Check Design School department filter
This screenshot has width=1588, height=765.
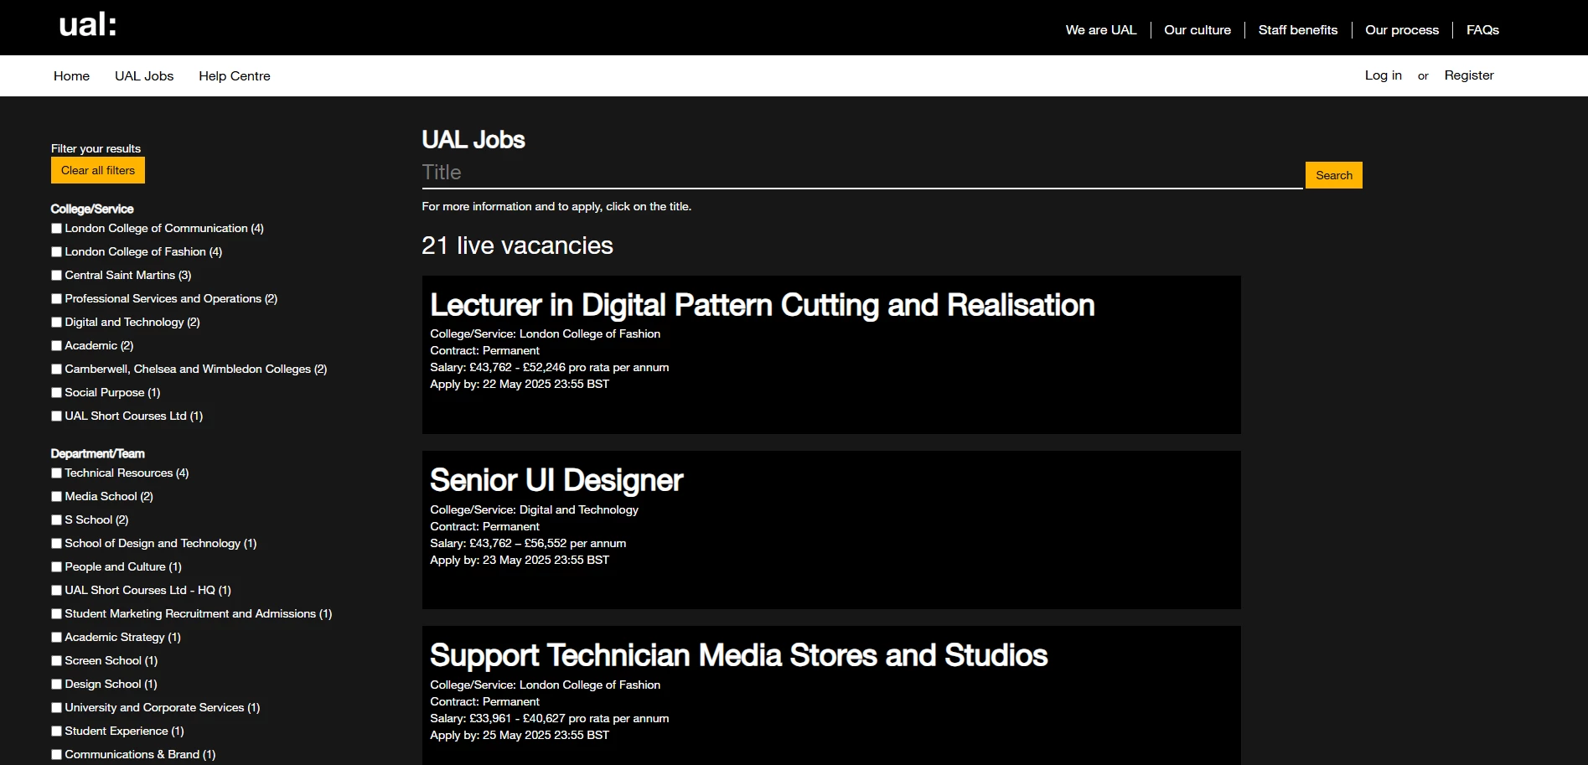pyautogui.click(x=56, y=684)
